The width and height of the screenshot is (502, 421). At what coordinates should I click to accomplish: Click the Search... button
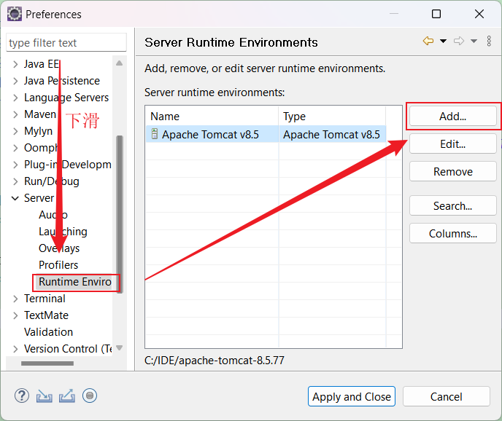[x=452, y=205]
